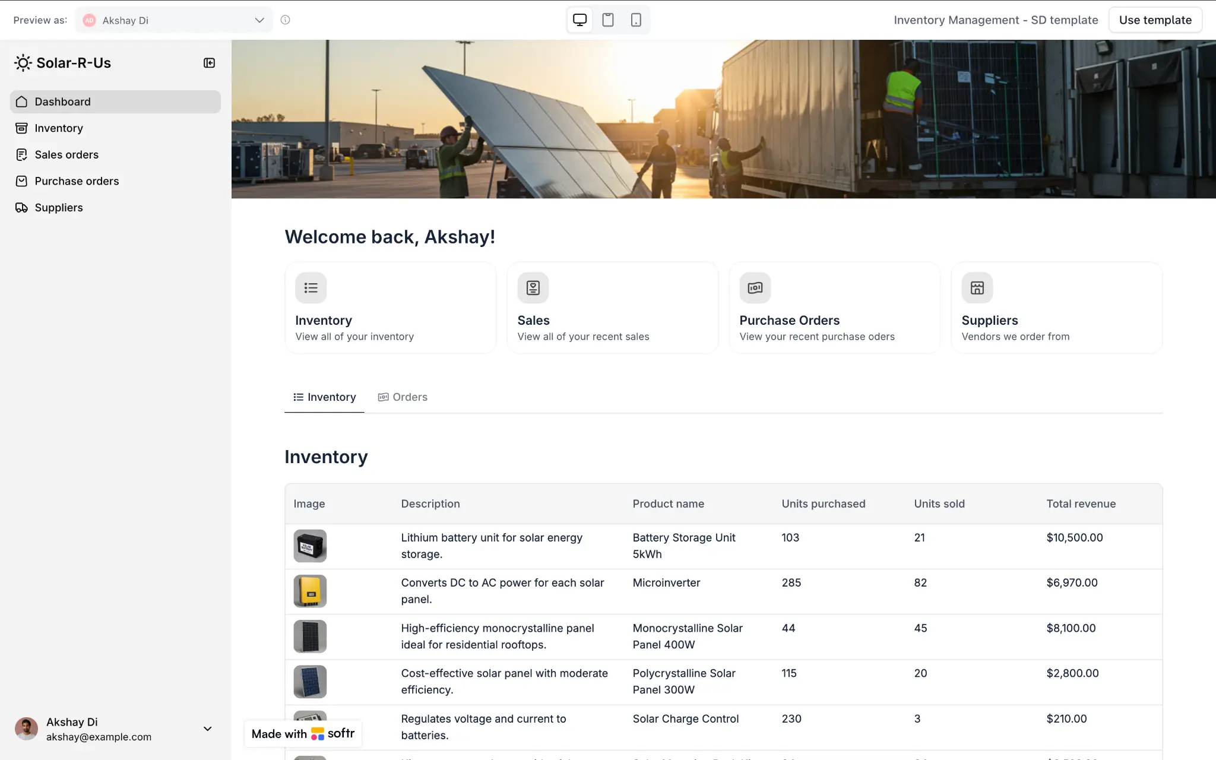Viewport: 1216px width, 760px height.
Task: Click Monocrystalline Solar Panel thumbnail
Action: (x=310, y=636)
